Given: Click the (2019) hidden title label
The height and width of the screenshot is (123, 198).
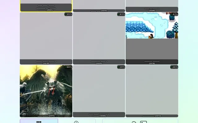Looking at the screenshot, I should (46, 62).
